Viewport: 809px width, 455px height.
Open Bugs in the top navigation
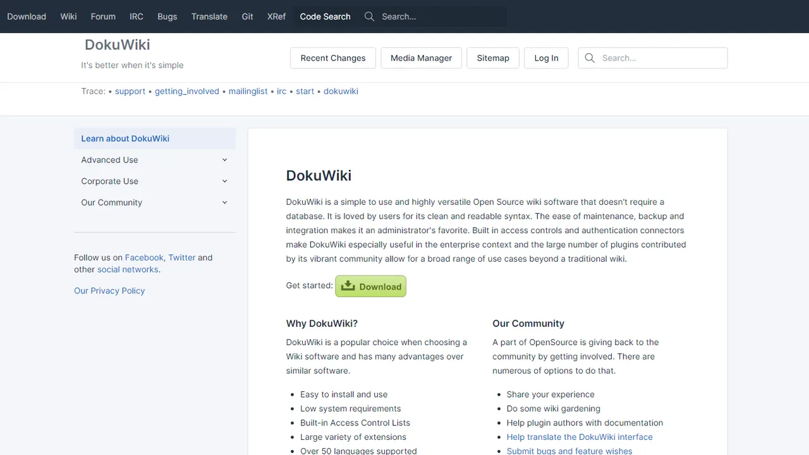click(167, 16)
